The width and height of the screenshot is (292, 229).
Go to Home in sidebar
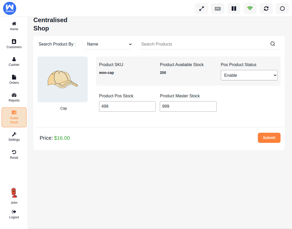coord(14,26)
